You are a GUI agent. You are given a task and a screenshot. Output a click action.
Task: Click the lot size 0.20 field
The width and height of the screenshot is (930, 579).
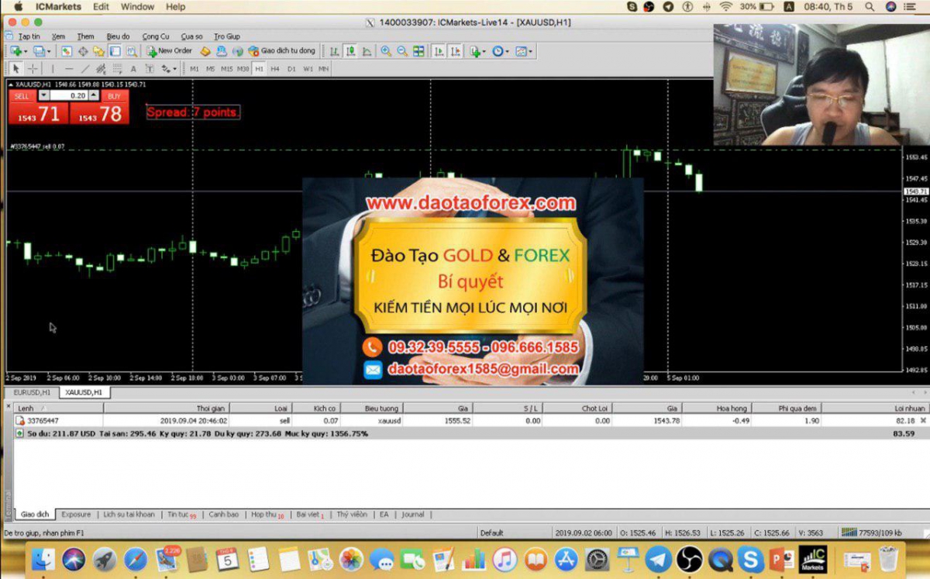(x=70, y=95)
